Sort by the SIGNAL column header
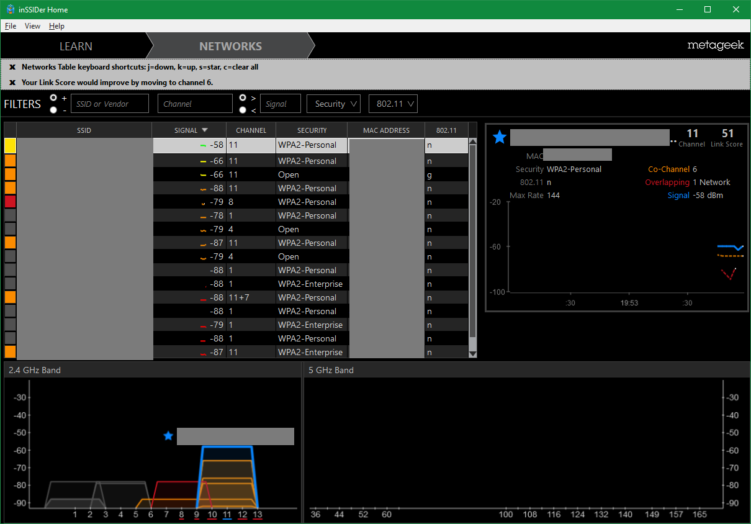This screenshot has width=751, height=524. pyautogui.click(x=189, y=130)
